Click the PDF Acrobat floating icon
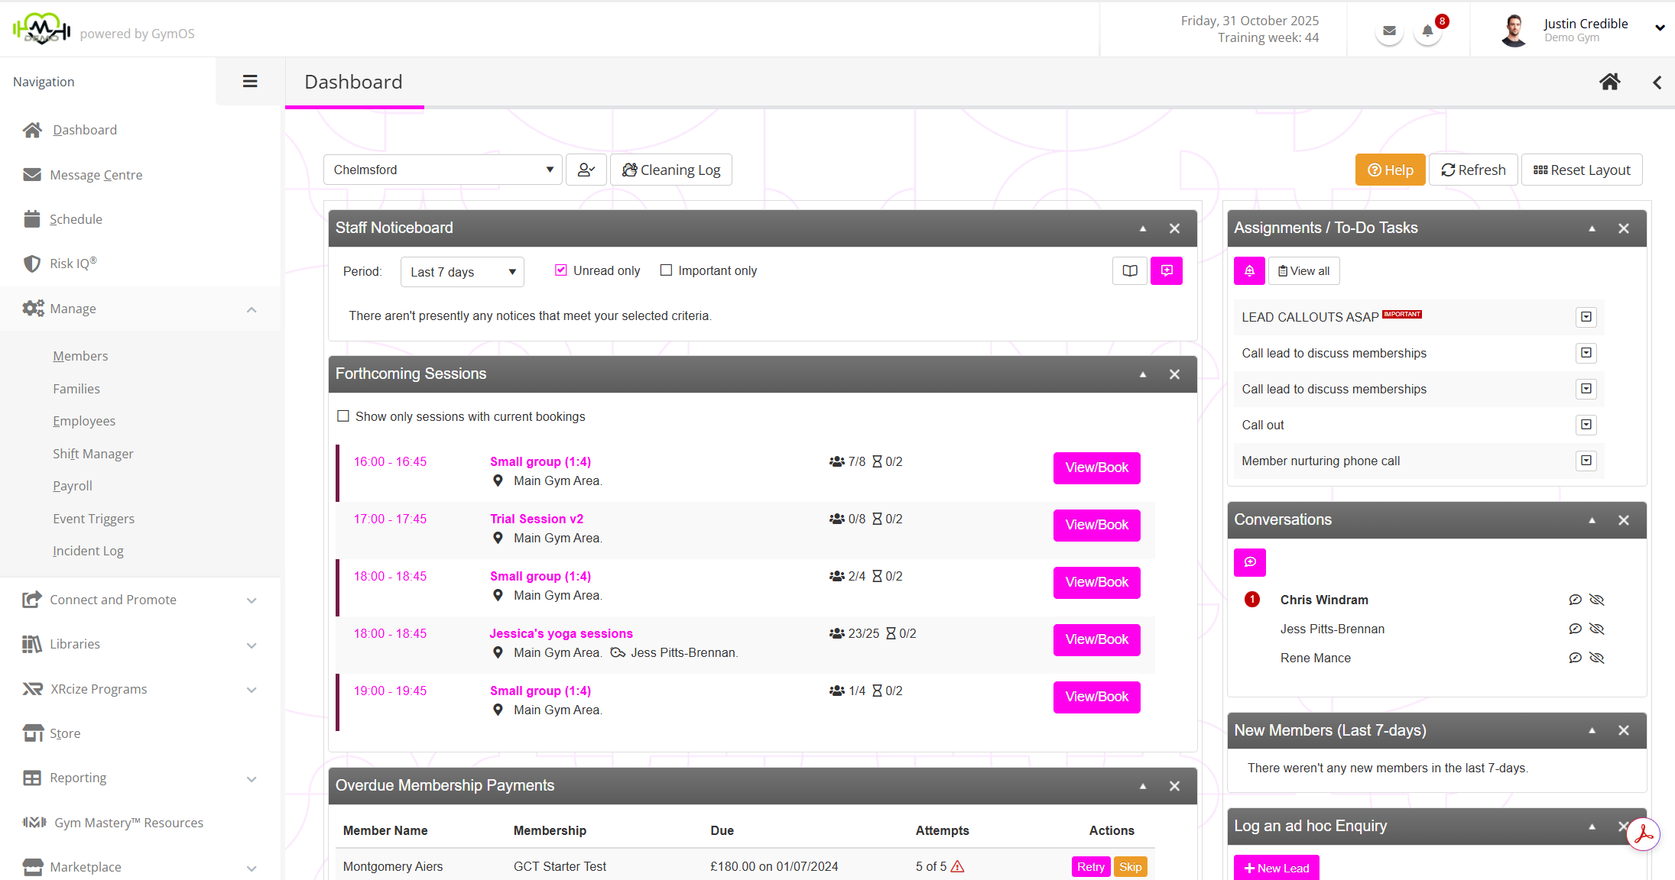 (1642, 834)
